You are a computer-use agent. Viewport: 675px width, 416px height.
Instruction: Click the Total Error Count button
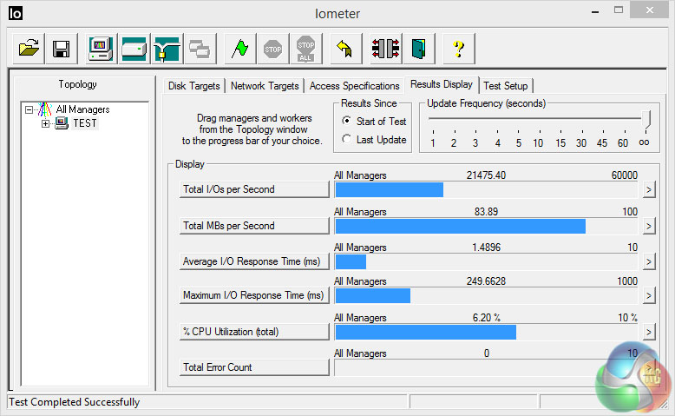coord(254,367)
